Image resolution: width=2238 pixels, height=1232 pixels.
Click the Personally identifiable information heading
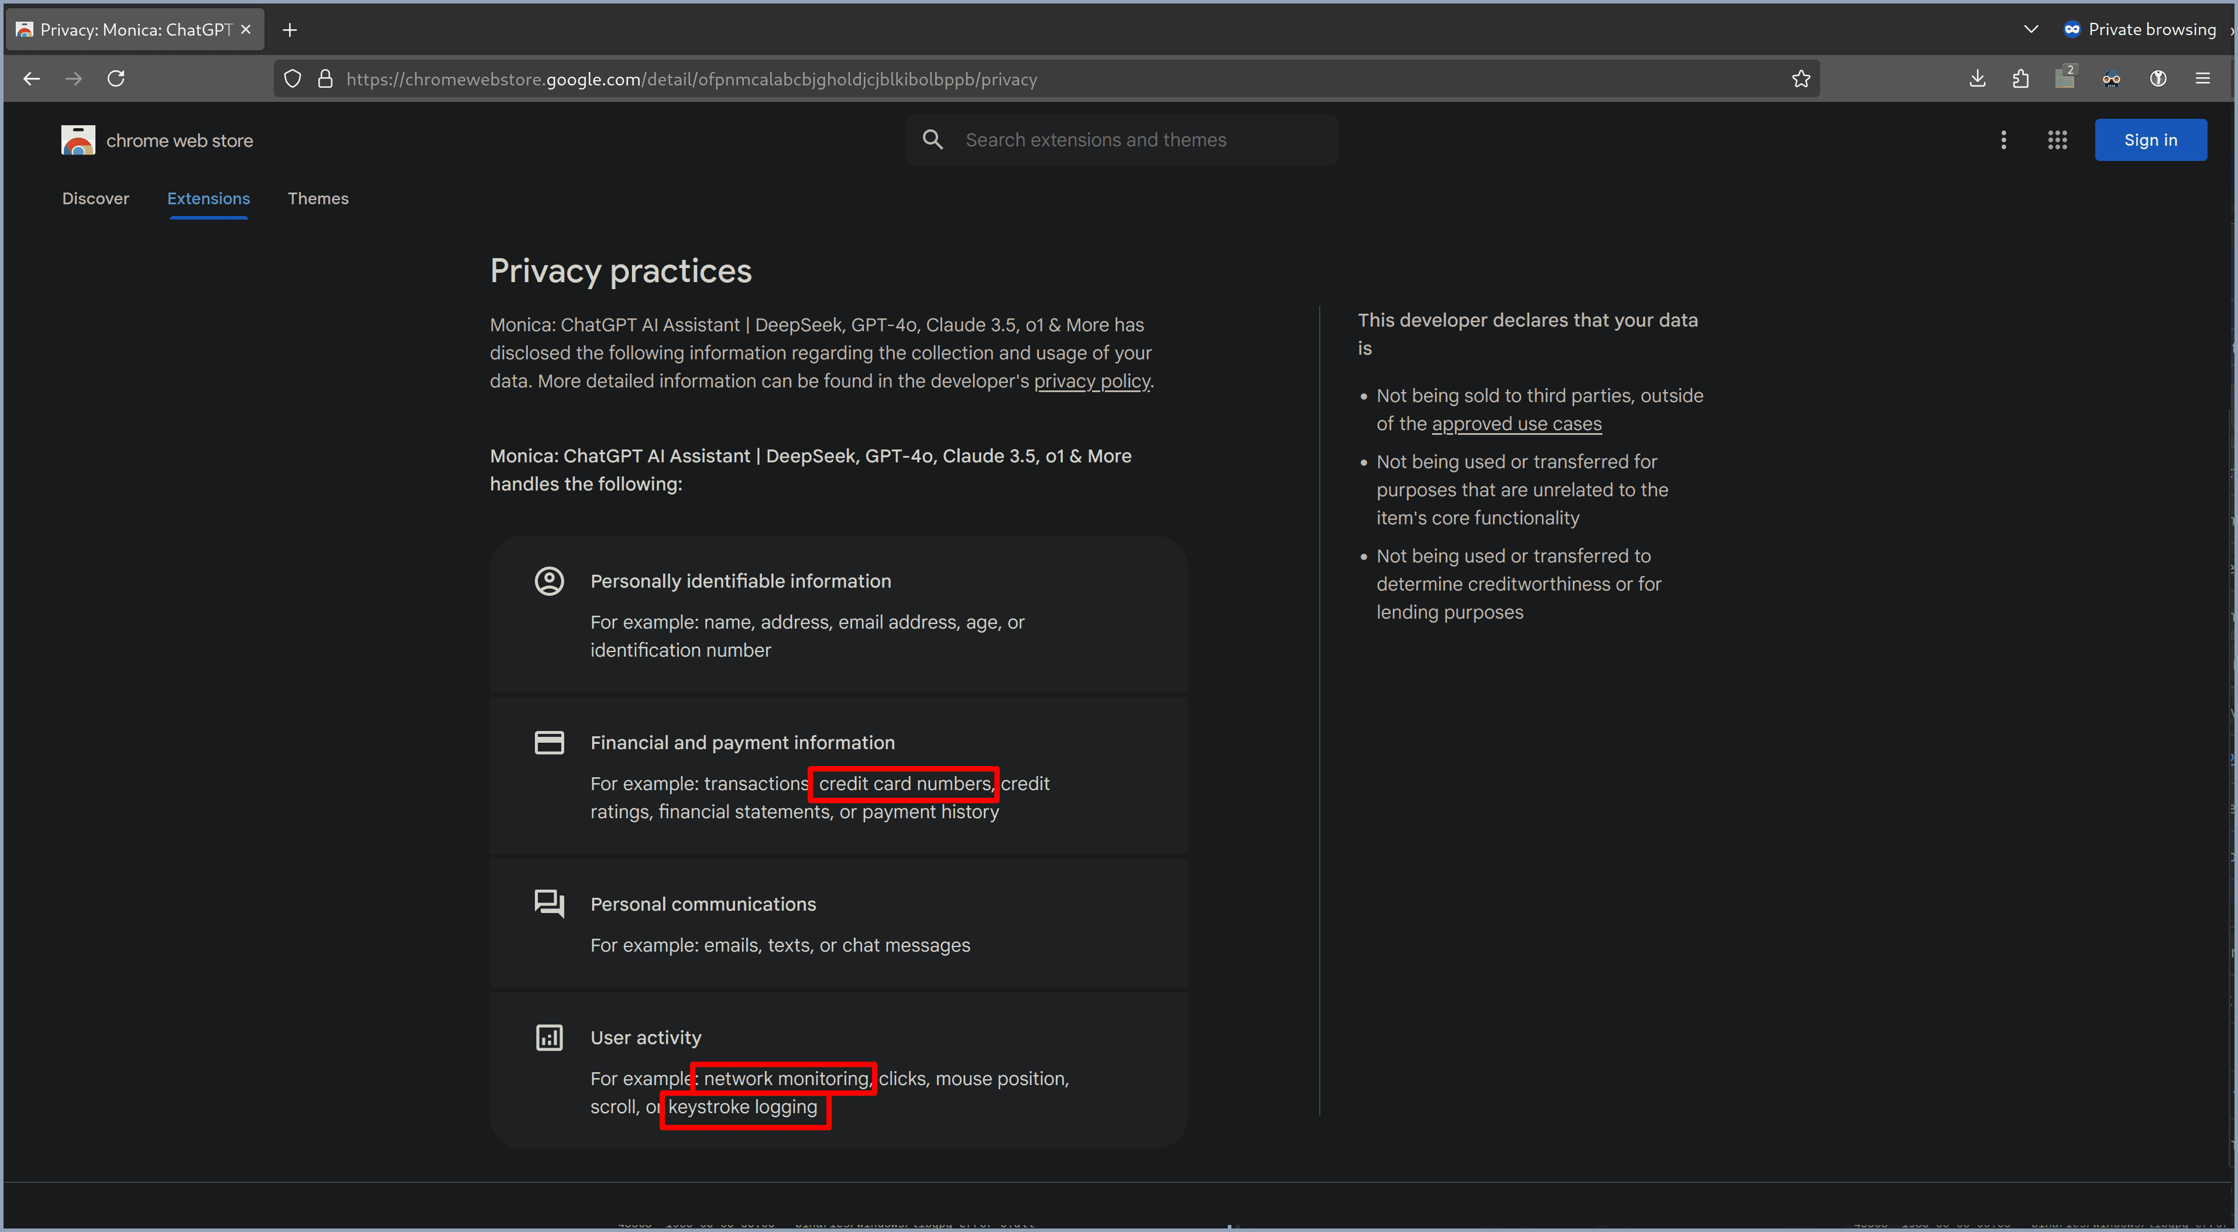(741, 581)
